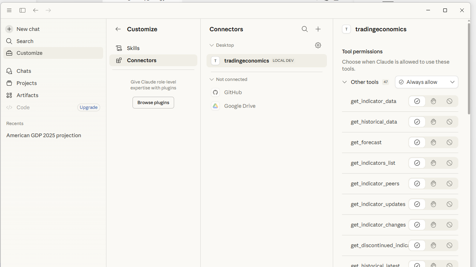Screen dimensions: 476x267
Task: Collapse the Desktop connectors section
Action: click(x=212, y=45)
